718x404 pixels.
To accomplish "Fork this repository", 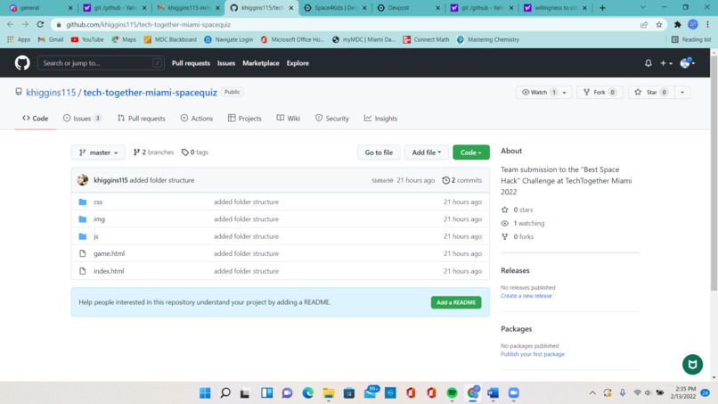I will coord(600,92).
